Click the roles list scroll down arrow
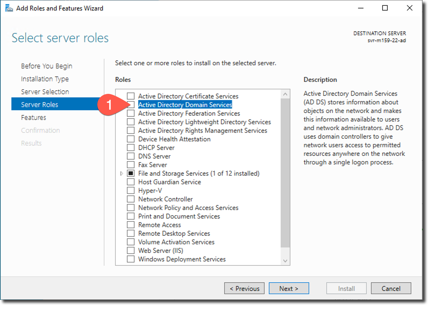Viewport: 428px width, 310px height. 285,261
